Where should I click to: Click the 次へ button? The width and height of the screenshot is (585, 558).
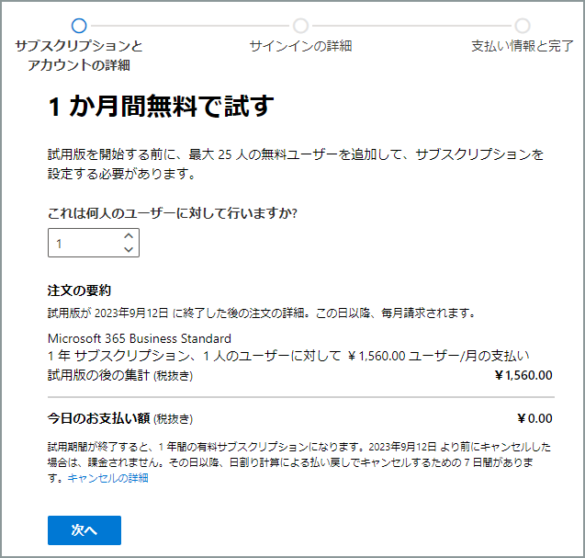[x=84, y=530]
